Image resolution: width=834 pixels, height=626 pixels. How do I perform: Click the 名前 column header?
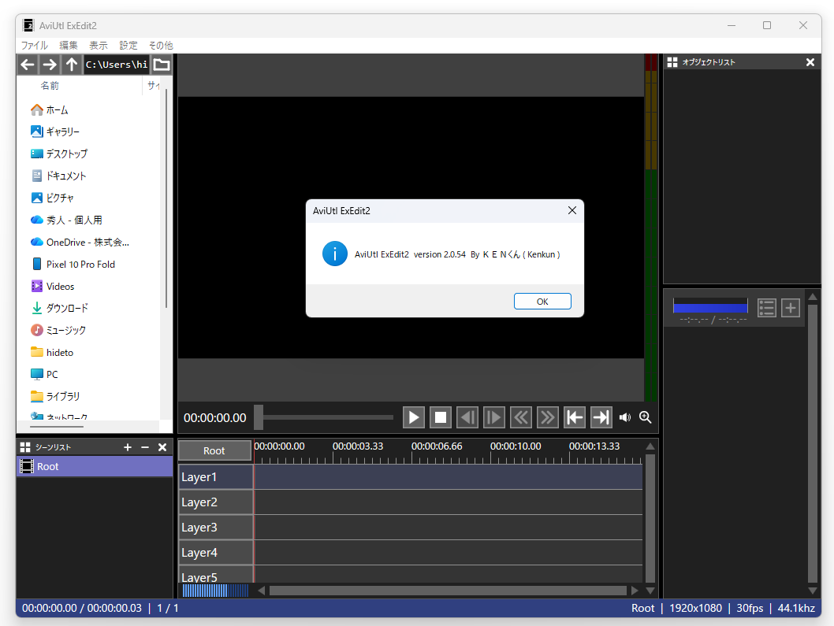(50, 86)
